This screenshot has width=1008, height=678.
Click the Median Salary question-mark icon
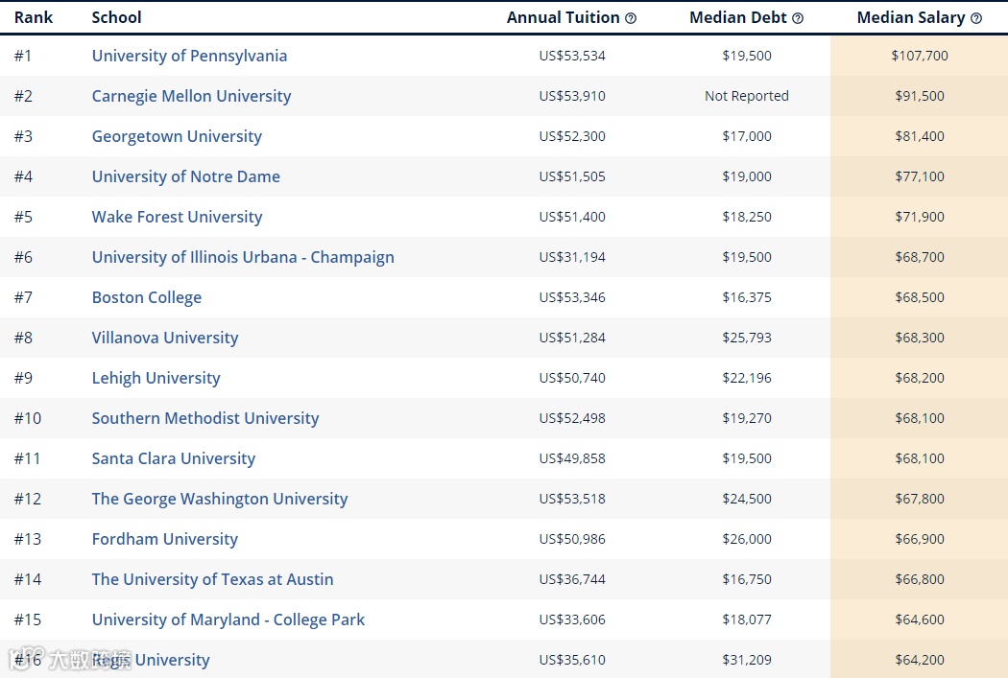coord(976,18)
